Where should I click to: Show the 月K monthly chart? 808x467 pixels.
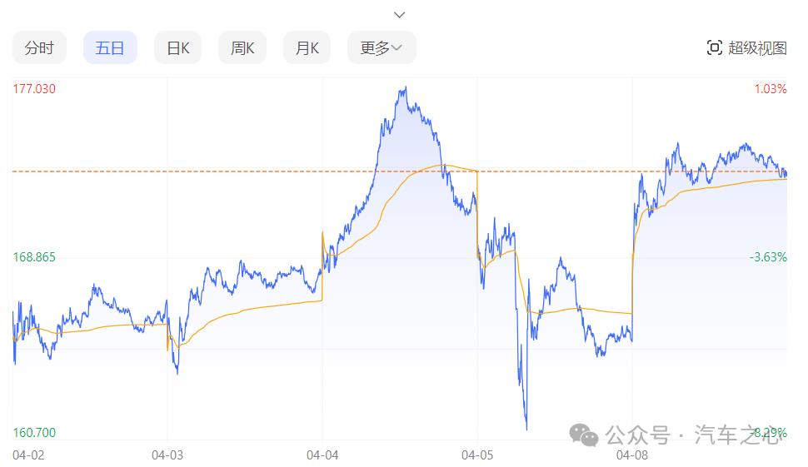tap(307, 48)
